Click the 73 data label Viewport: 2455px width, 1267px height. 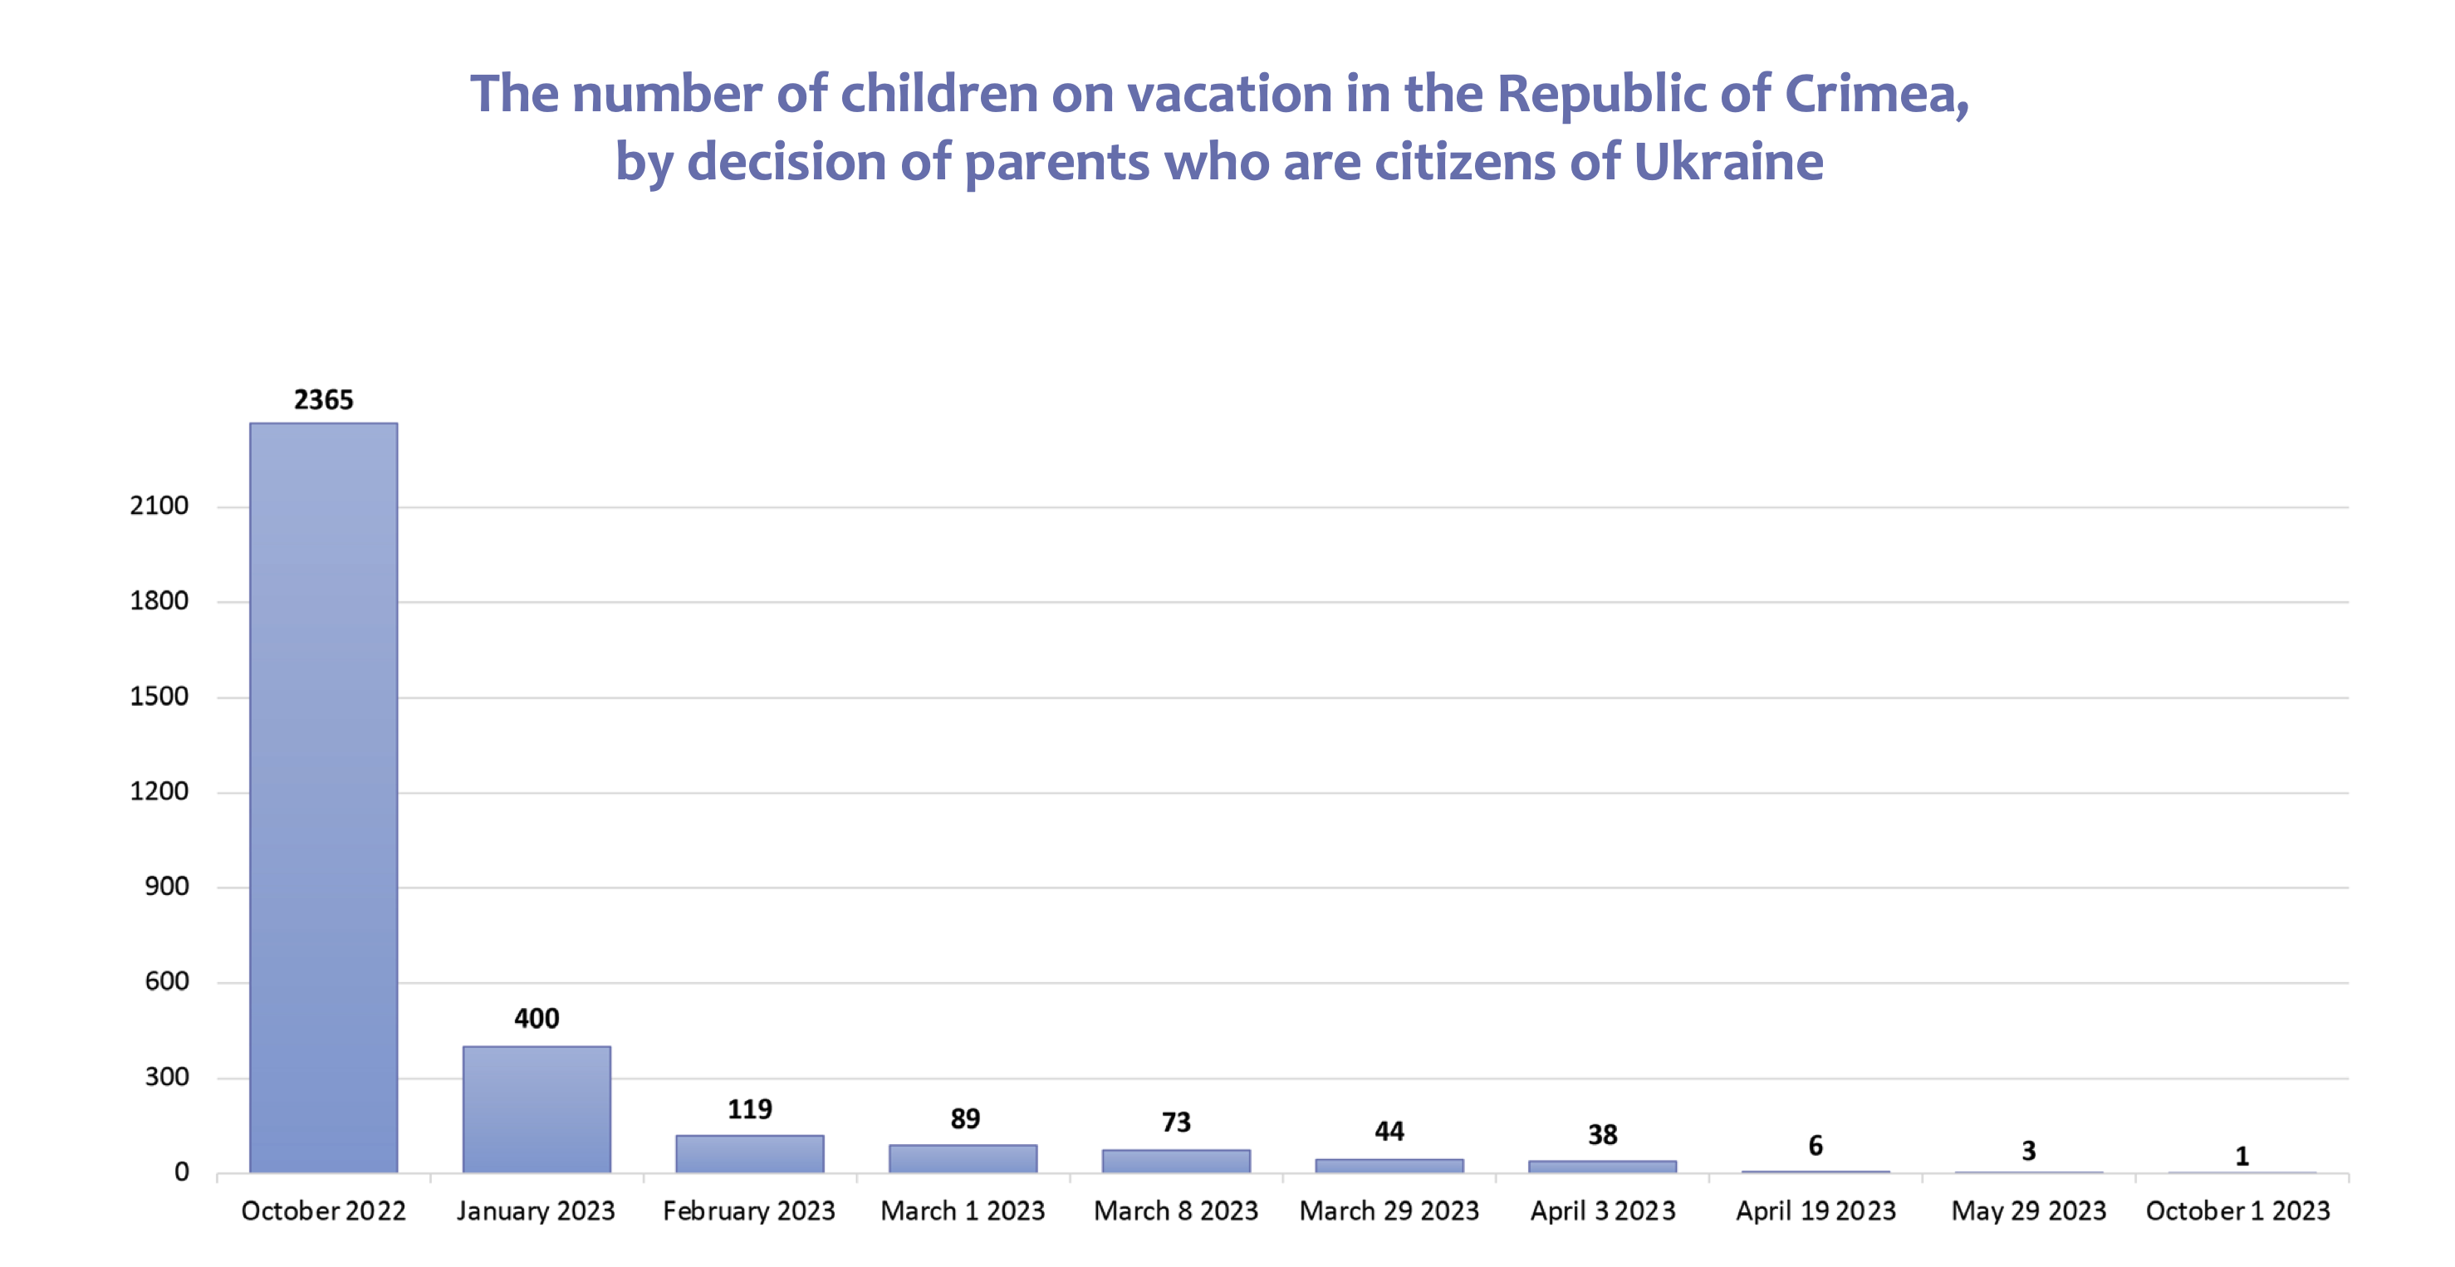[1176, 1123]
